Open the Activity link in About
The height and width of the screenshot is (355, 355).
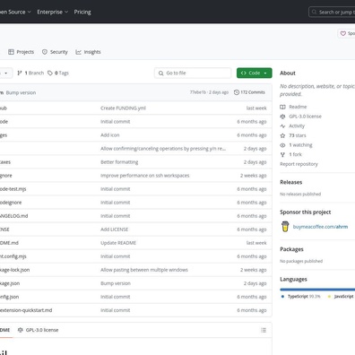297,126
